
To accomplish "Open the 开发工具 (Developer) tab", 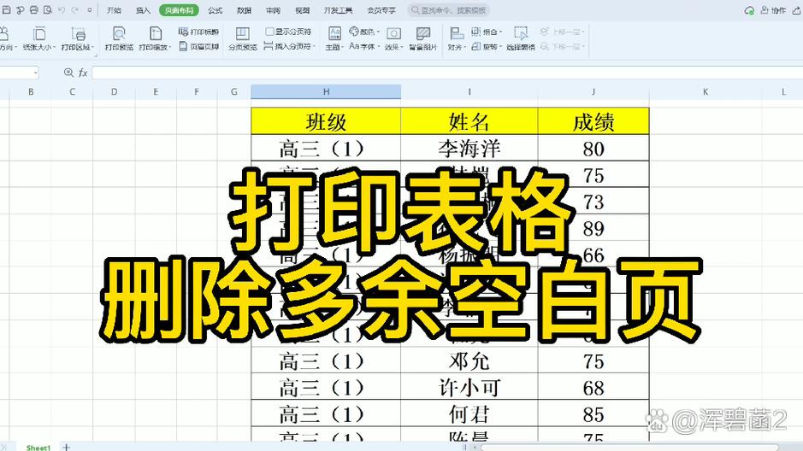I will [x=338, y=9].
